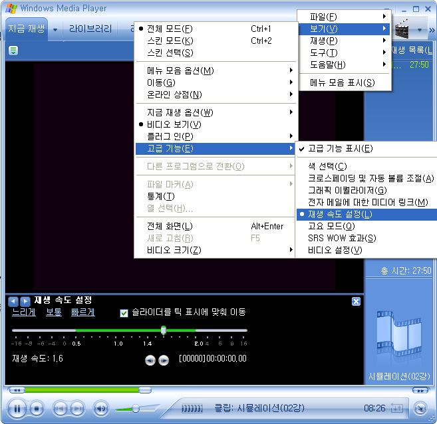Select 색 선택(C) enhancement
The height and width of the screenshot is (424, 437).
click(366, 167)
